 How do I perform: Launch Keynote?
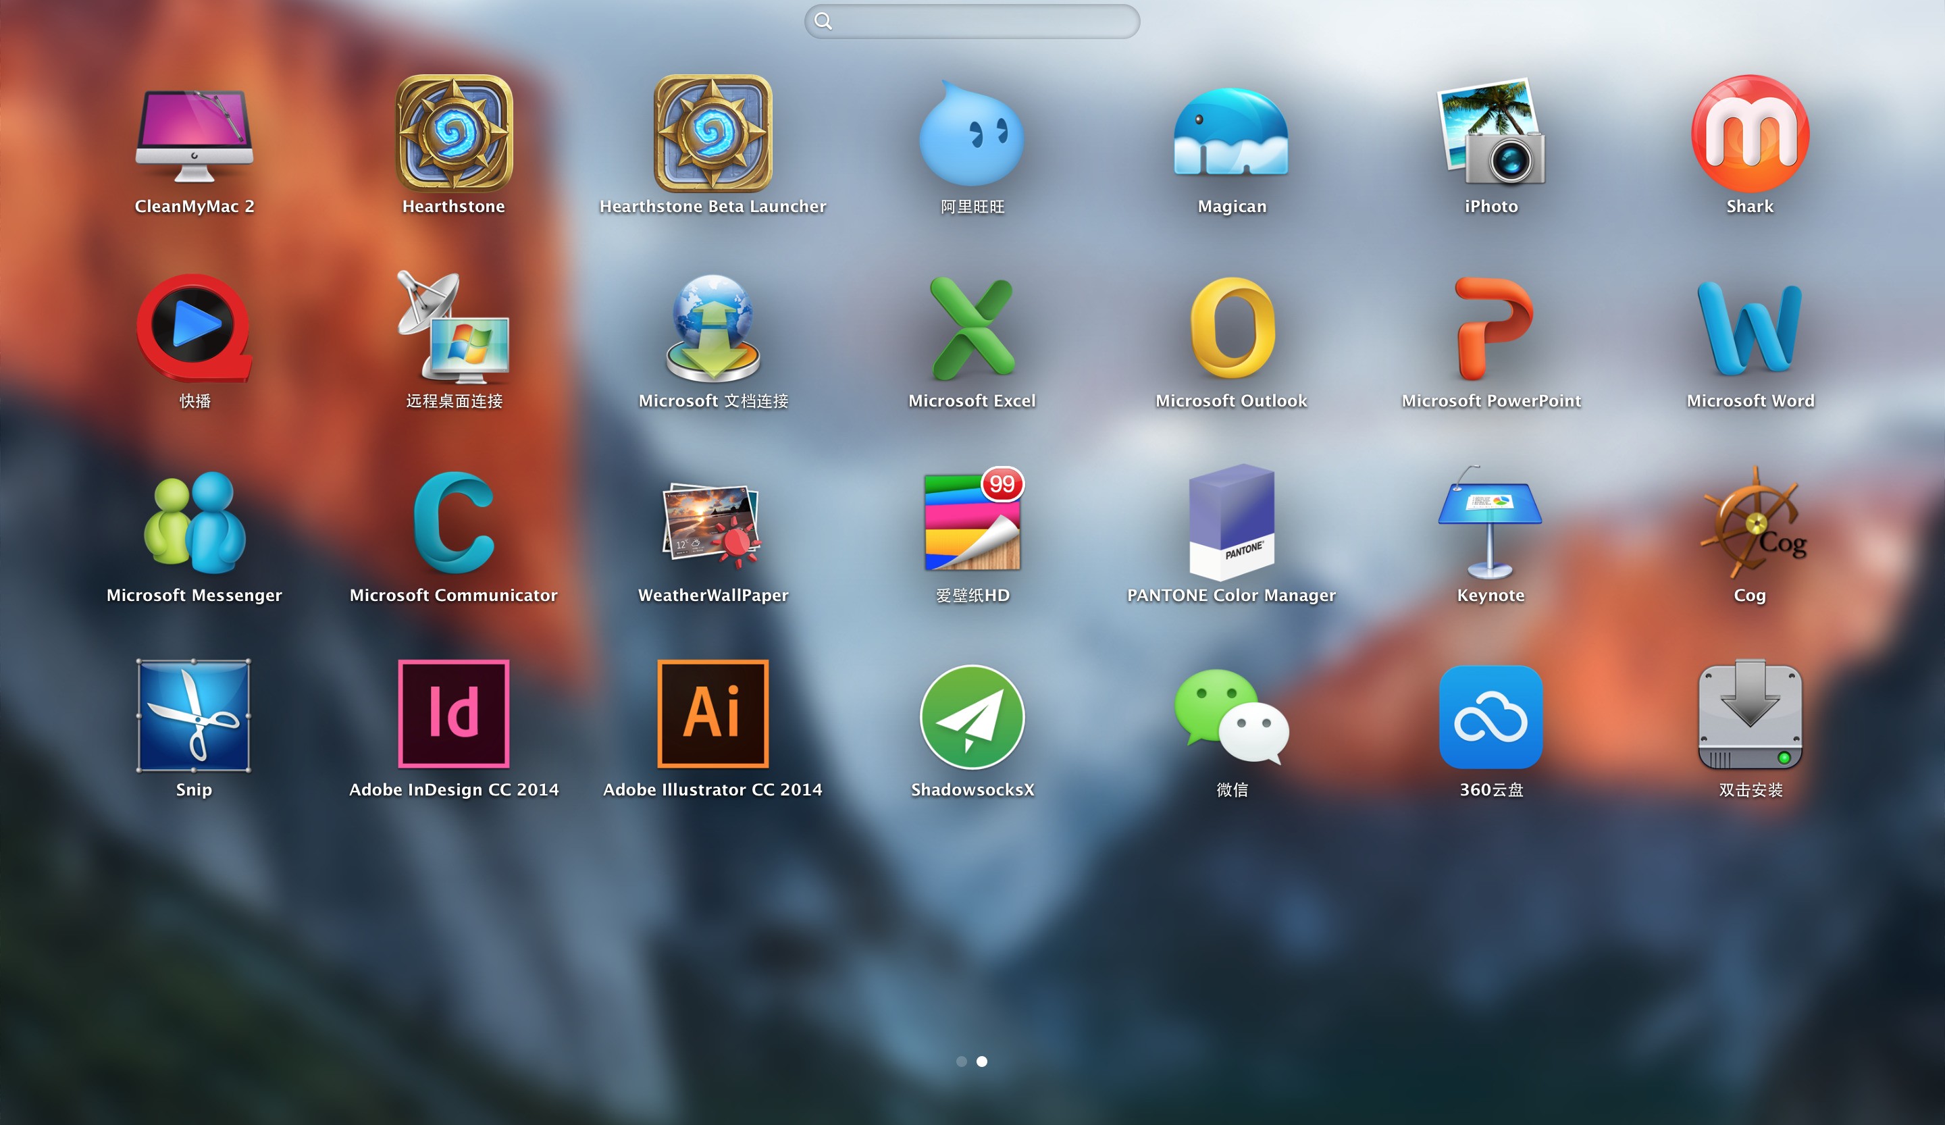pos(1490,523)
